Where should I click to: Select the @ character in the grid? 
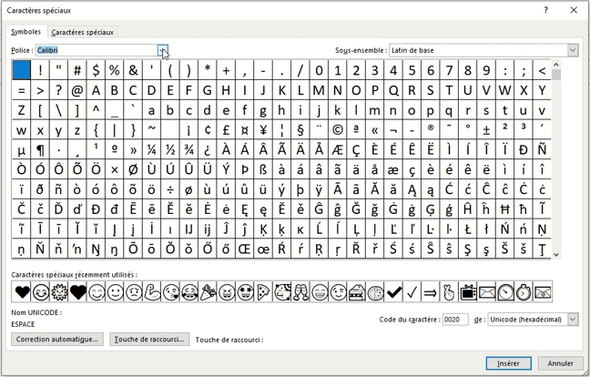coord(77,90)
